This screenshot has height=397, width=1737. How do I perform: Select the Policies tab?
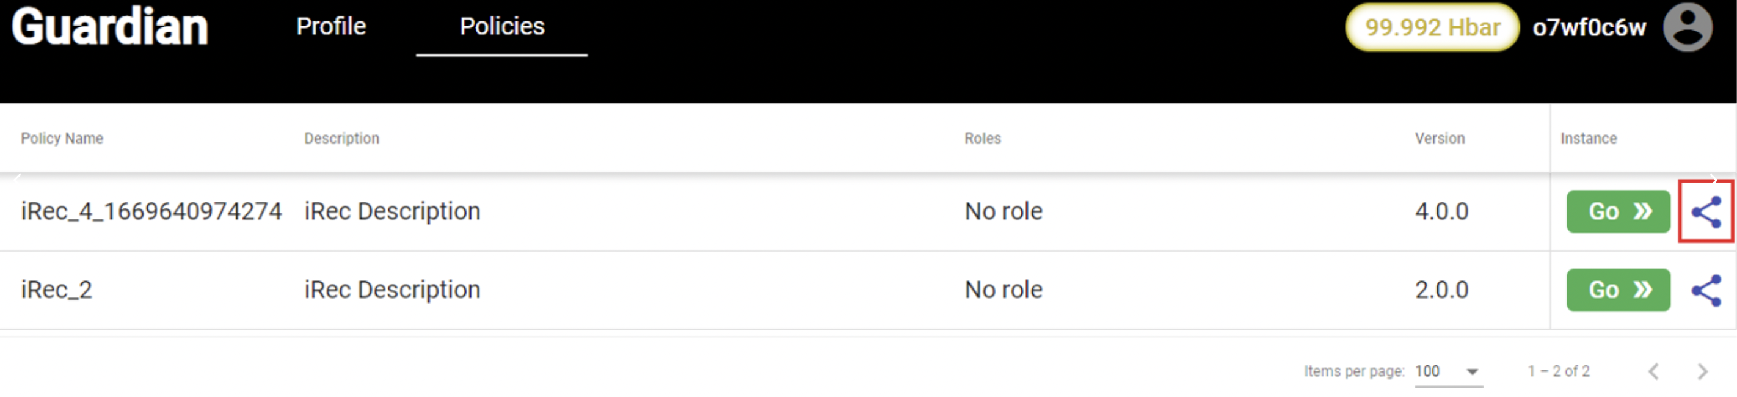[x=501, y=26]
